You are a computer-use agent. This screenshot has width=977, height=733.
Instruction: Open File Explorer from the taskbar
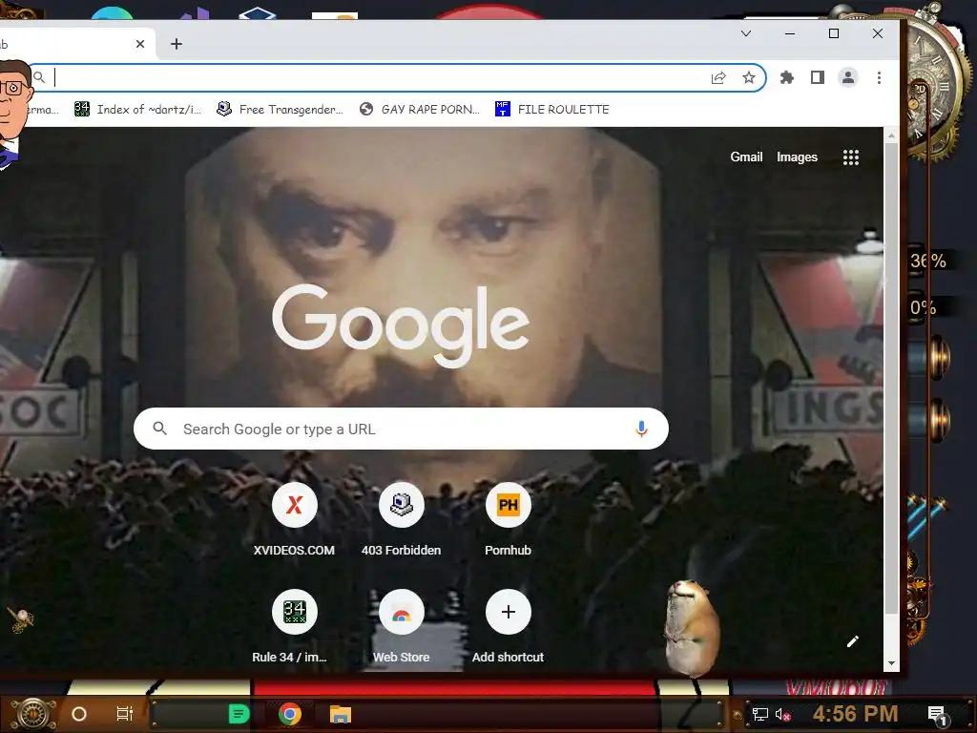click(341, 714)
